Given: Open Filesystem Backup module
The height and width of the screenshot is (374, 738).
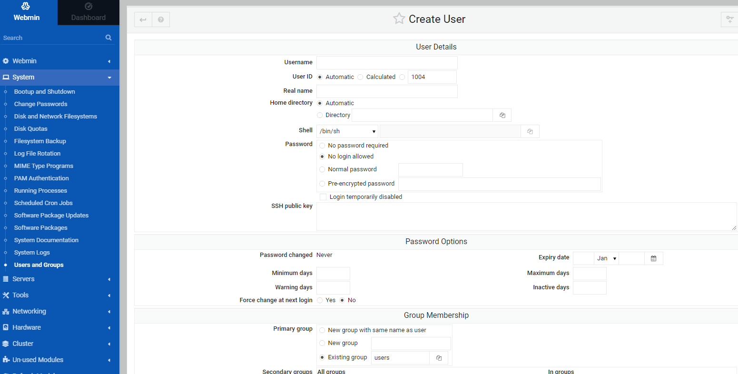Looking at the screenshot, I should point(40,141).
